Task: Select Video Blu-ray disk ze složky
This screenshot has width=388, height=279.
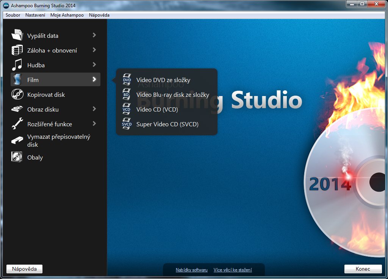Action: [173, 95]
